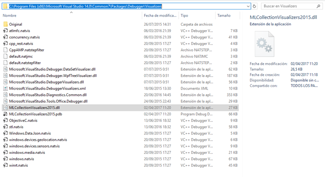The image size is (325, 177).
Task: Click the Program Debug D... type cell
Action: (x=196, y=114)
